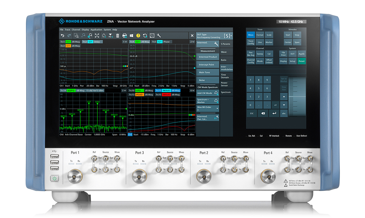365x218 pixels.
Task: Click the Offset Embed button
Action: tap(269, 61)
